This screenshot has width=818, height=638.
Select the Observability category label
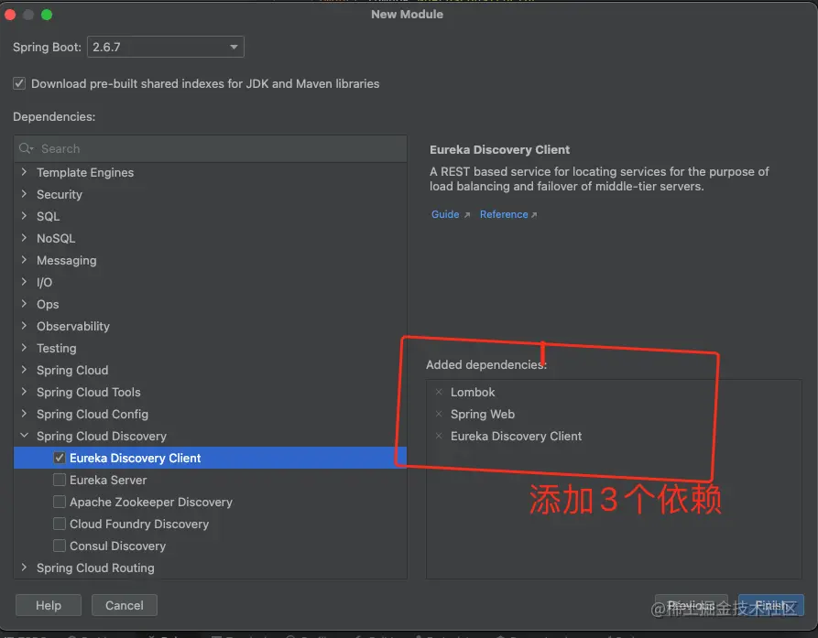(x=73, y=326)
